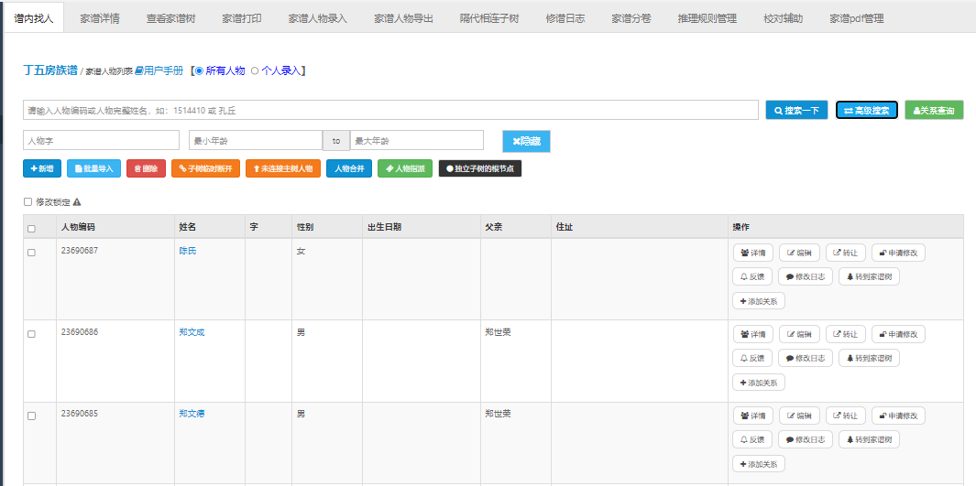Image resolution: width=976 pixels, height=486 pixels.
Task: Open 反馈 for 陈氏
Action: (x=752, y=276)
